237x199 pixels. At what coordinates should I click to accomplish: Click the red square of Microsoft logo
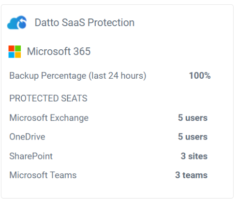11,48
